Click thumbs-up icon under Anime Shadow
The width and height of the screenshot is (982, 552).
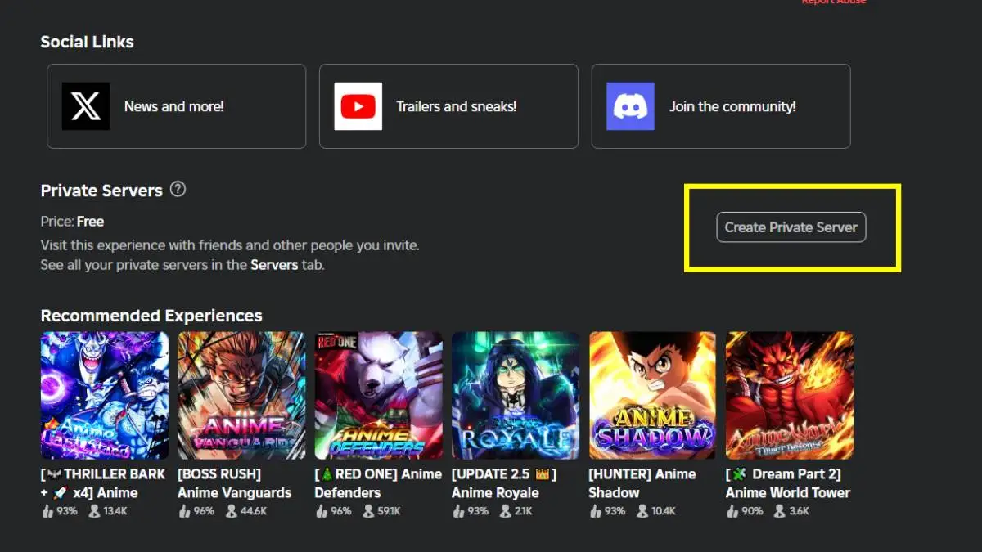coord(595,511)
